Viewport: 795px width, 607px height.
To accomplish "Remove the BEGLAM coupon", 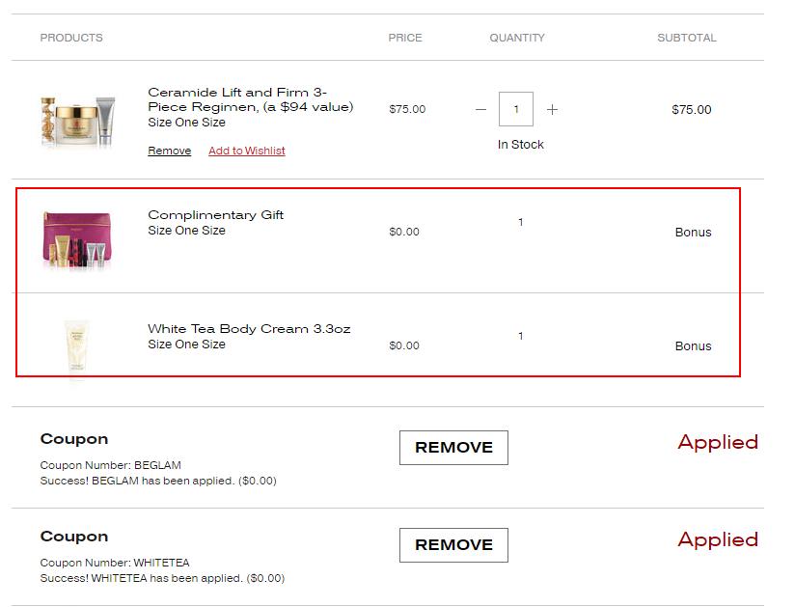I will (452, 447).
